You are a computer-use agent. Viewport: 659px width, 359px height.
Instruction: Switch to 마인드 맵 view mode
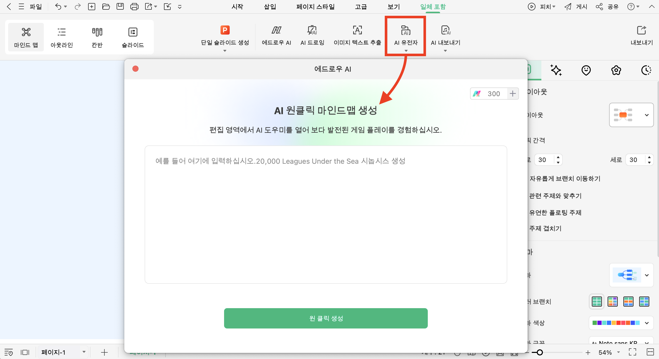pos(26,37)
